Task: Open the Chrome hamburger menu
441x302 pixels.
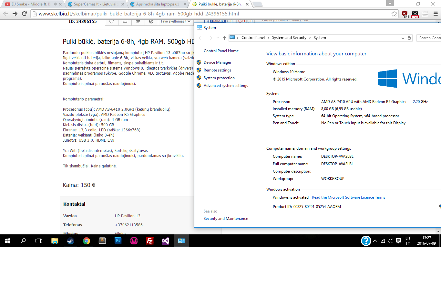Action: coord(436,14)
